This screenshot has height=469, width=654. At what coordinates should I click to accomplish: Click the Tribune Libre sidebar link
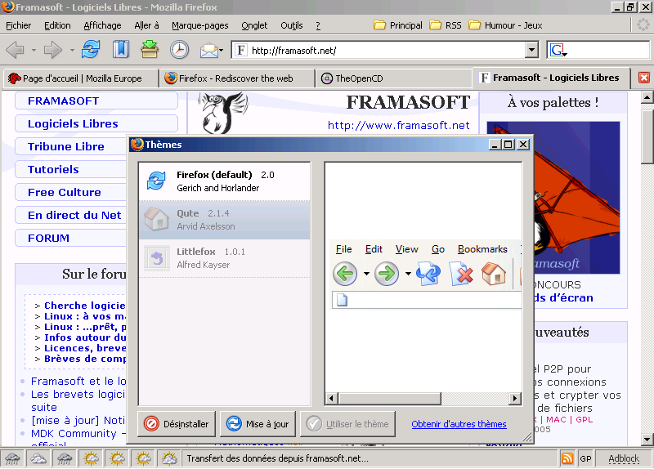click(x=66, y=147)
